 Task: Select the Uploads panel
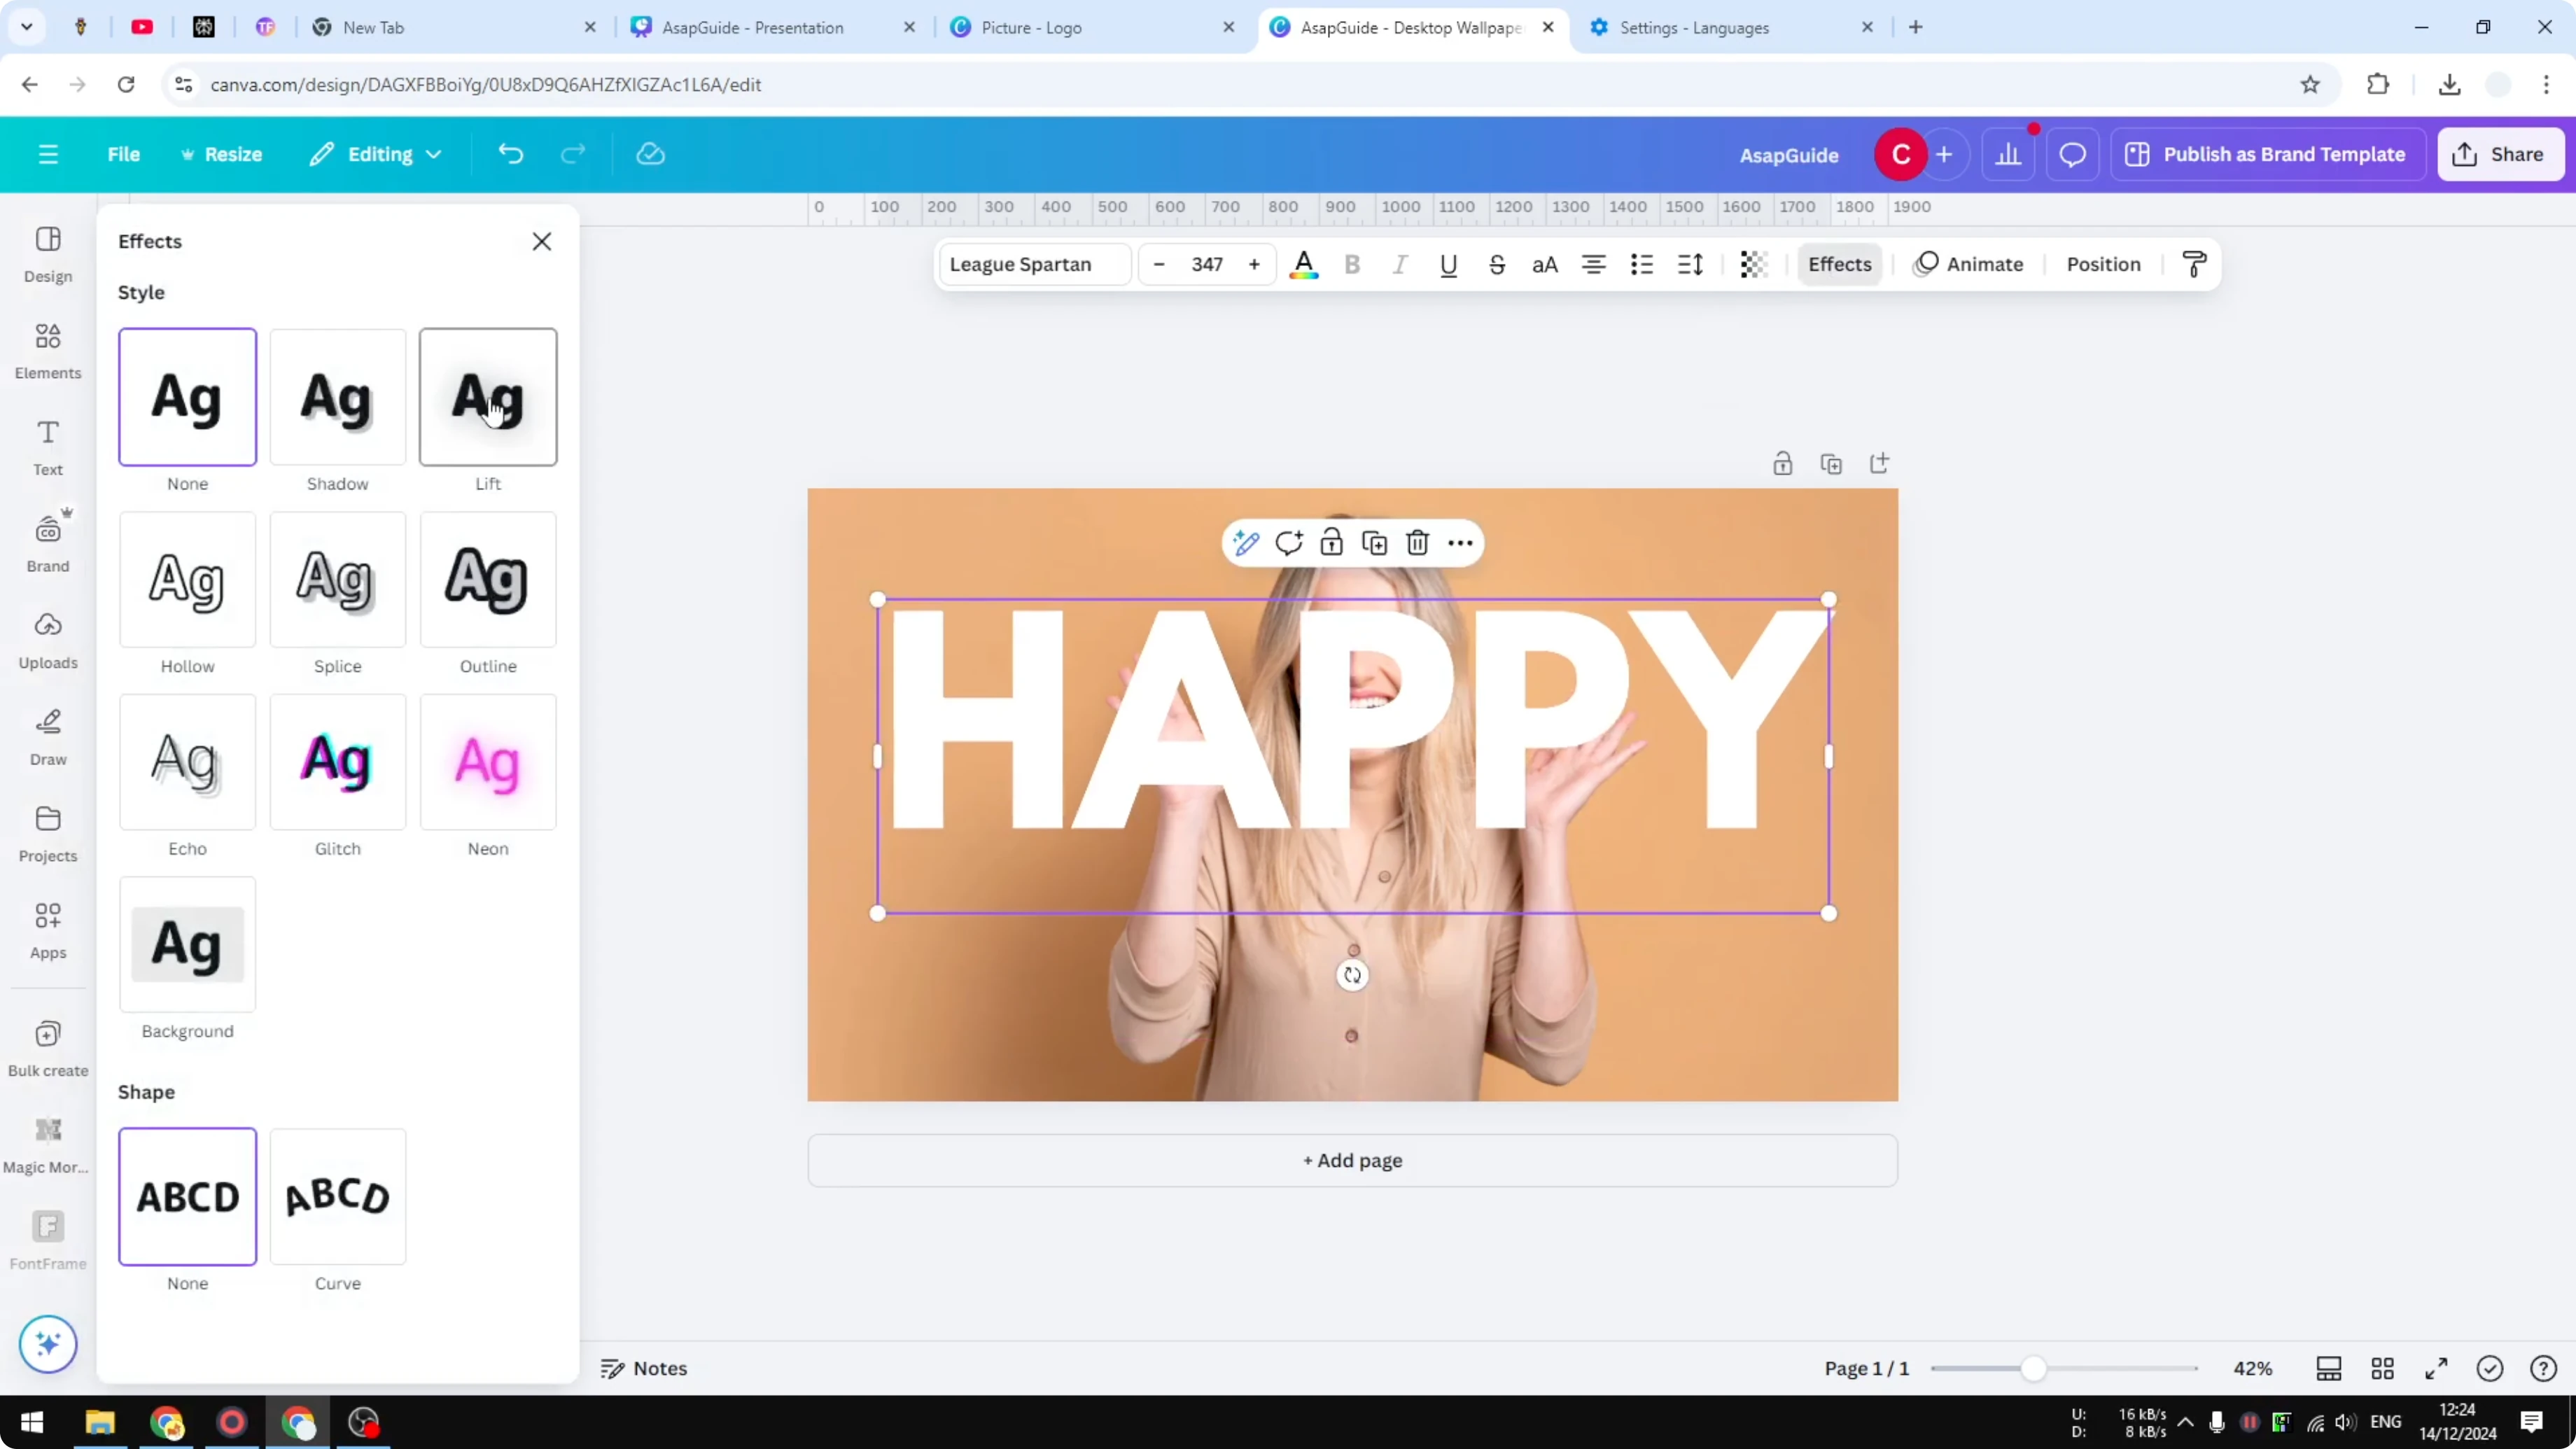(x=47, y=639)
